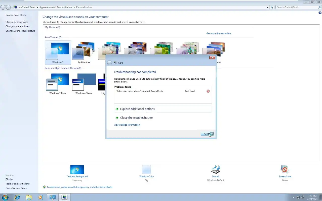Click the address bar refresh button
The width and height of the screenshot is (322, 201).
click(x=272, y=7)
